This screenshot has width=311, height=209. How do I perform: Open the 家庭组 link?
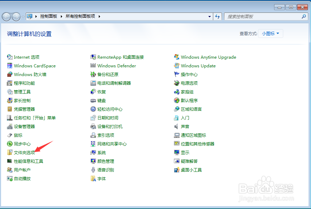pyautogui.click(x=187, y=92)
